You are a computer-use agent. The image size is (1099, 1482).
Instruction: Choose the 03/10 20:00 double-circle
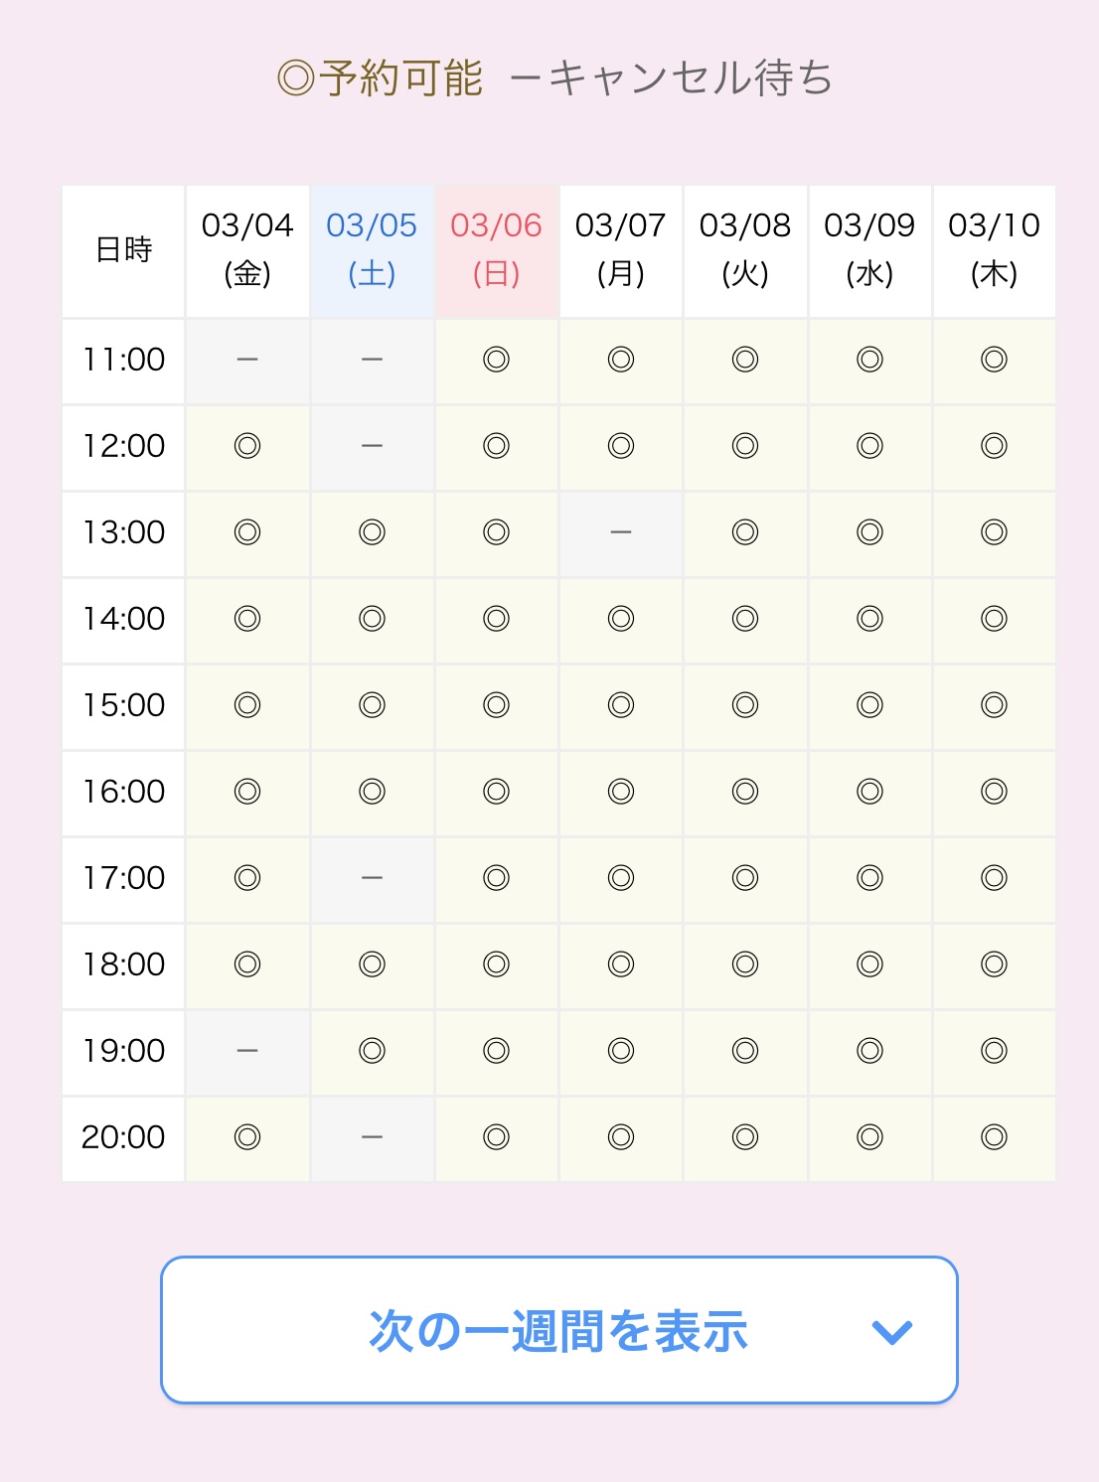click(994, 1137)
